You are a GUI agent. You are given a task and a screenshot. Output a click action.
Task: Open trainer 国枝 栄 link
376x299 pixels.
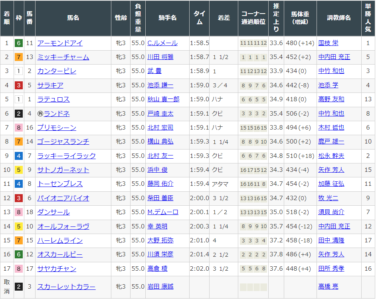(x=328, y=43)
